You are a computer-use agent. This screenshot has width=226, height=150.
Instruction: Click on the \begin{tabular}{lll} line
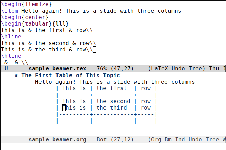[x=35, y=24]
